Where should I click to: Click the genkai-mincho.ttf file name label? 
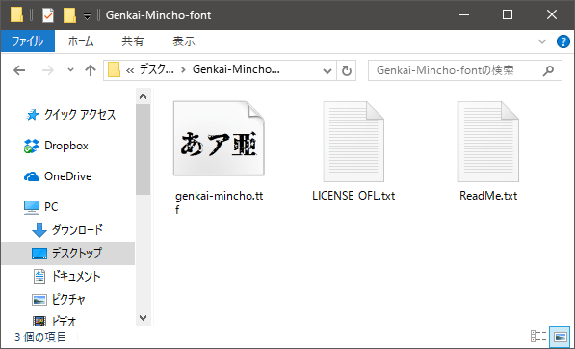219,202
